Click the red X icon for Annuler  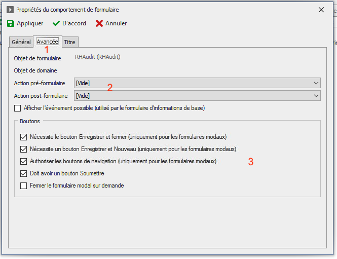tap(99, 23)
